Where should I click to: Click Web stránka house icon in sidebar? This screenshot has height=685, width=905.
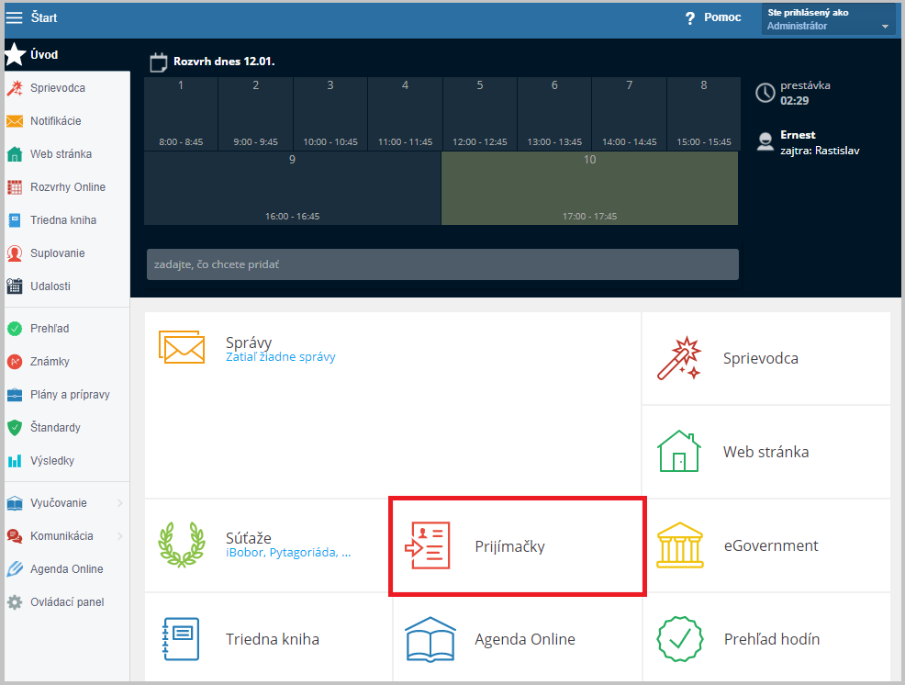point(15,154)
